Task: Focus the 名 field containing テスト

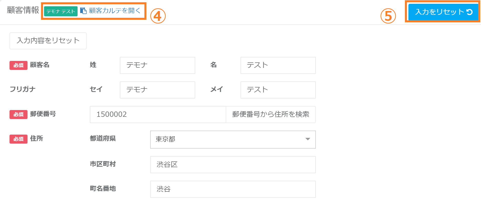Action: click(x=278, y=65)
